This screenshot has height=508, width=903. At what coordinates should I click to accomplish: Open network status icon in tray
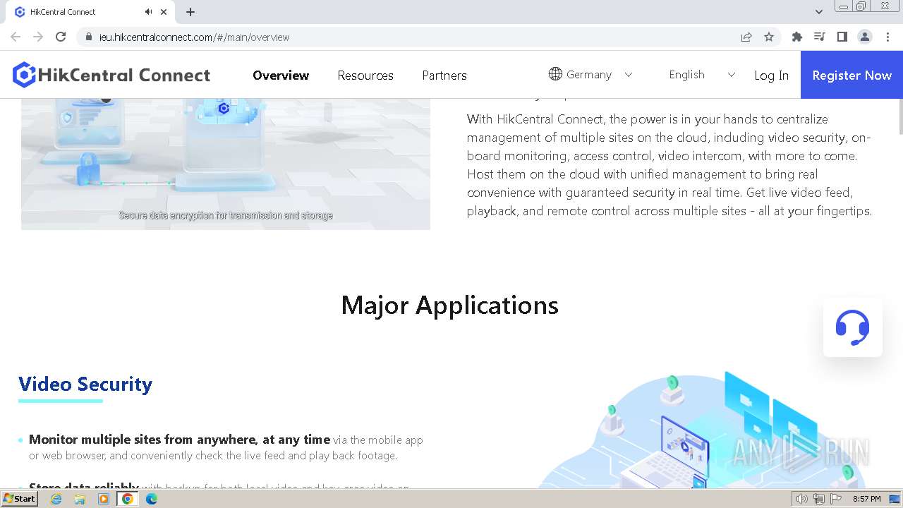click(819, 499)
